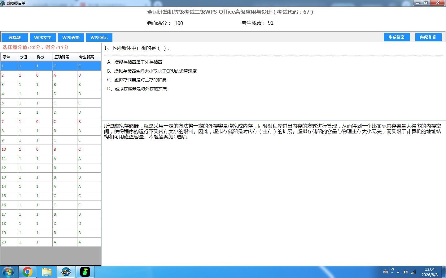Click the question stem 下列叙述中正确的是
446x278 pixels.
137,48
